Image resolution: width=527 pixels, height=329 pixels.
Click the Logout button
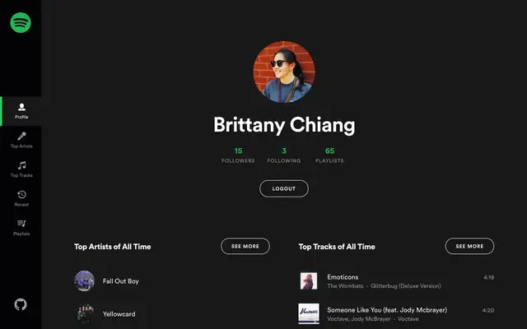point(284,188)
